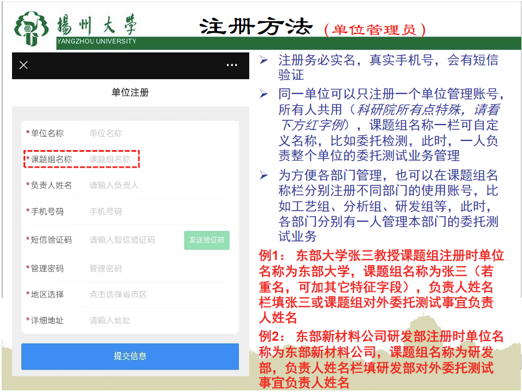Click the Yangzhou University logo emblem
522x392 pixels.
[x=32, y=28]
